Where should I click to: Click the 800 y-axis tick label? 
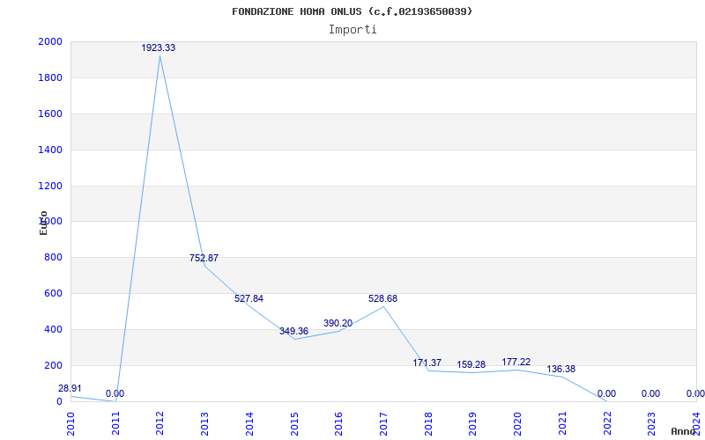coord(53,257)
